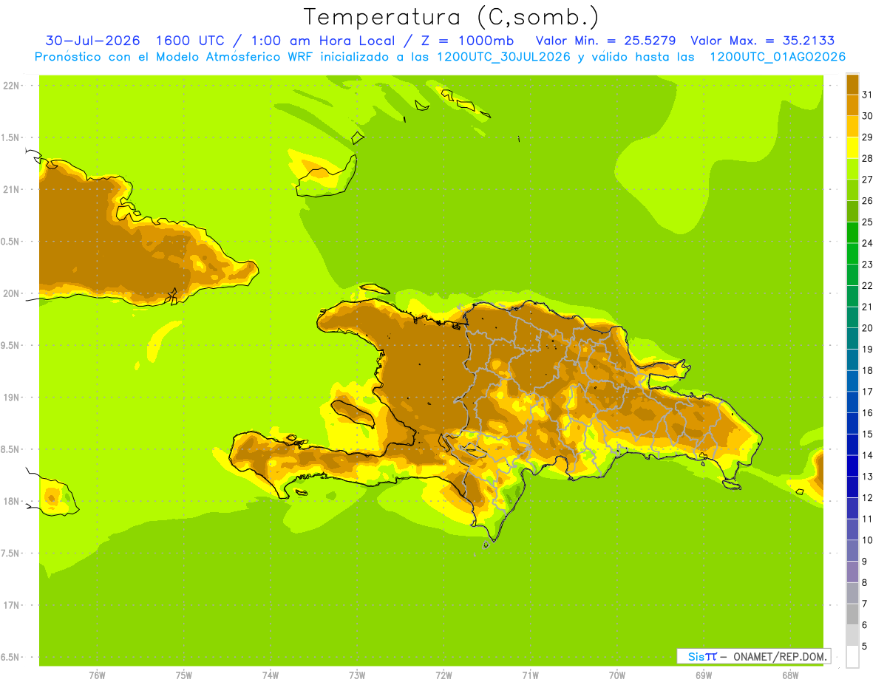Image resolution: width=887 pixels, height=685 pixels.
Task: Click the '71W' longitude label
Action: [x=530, y=675]
